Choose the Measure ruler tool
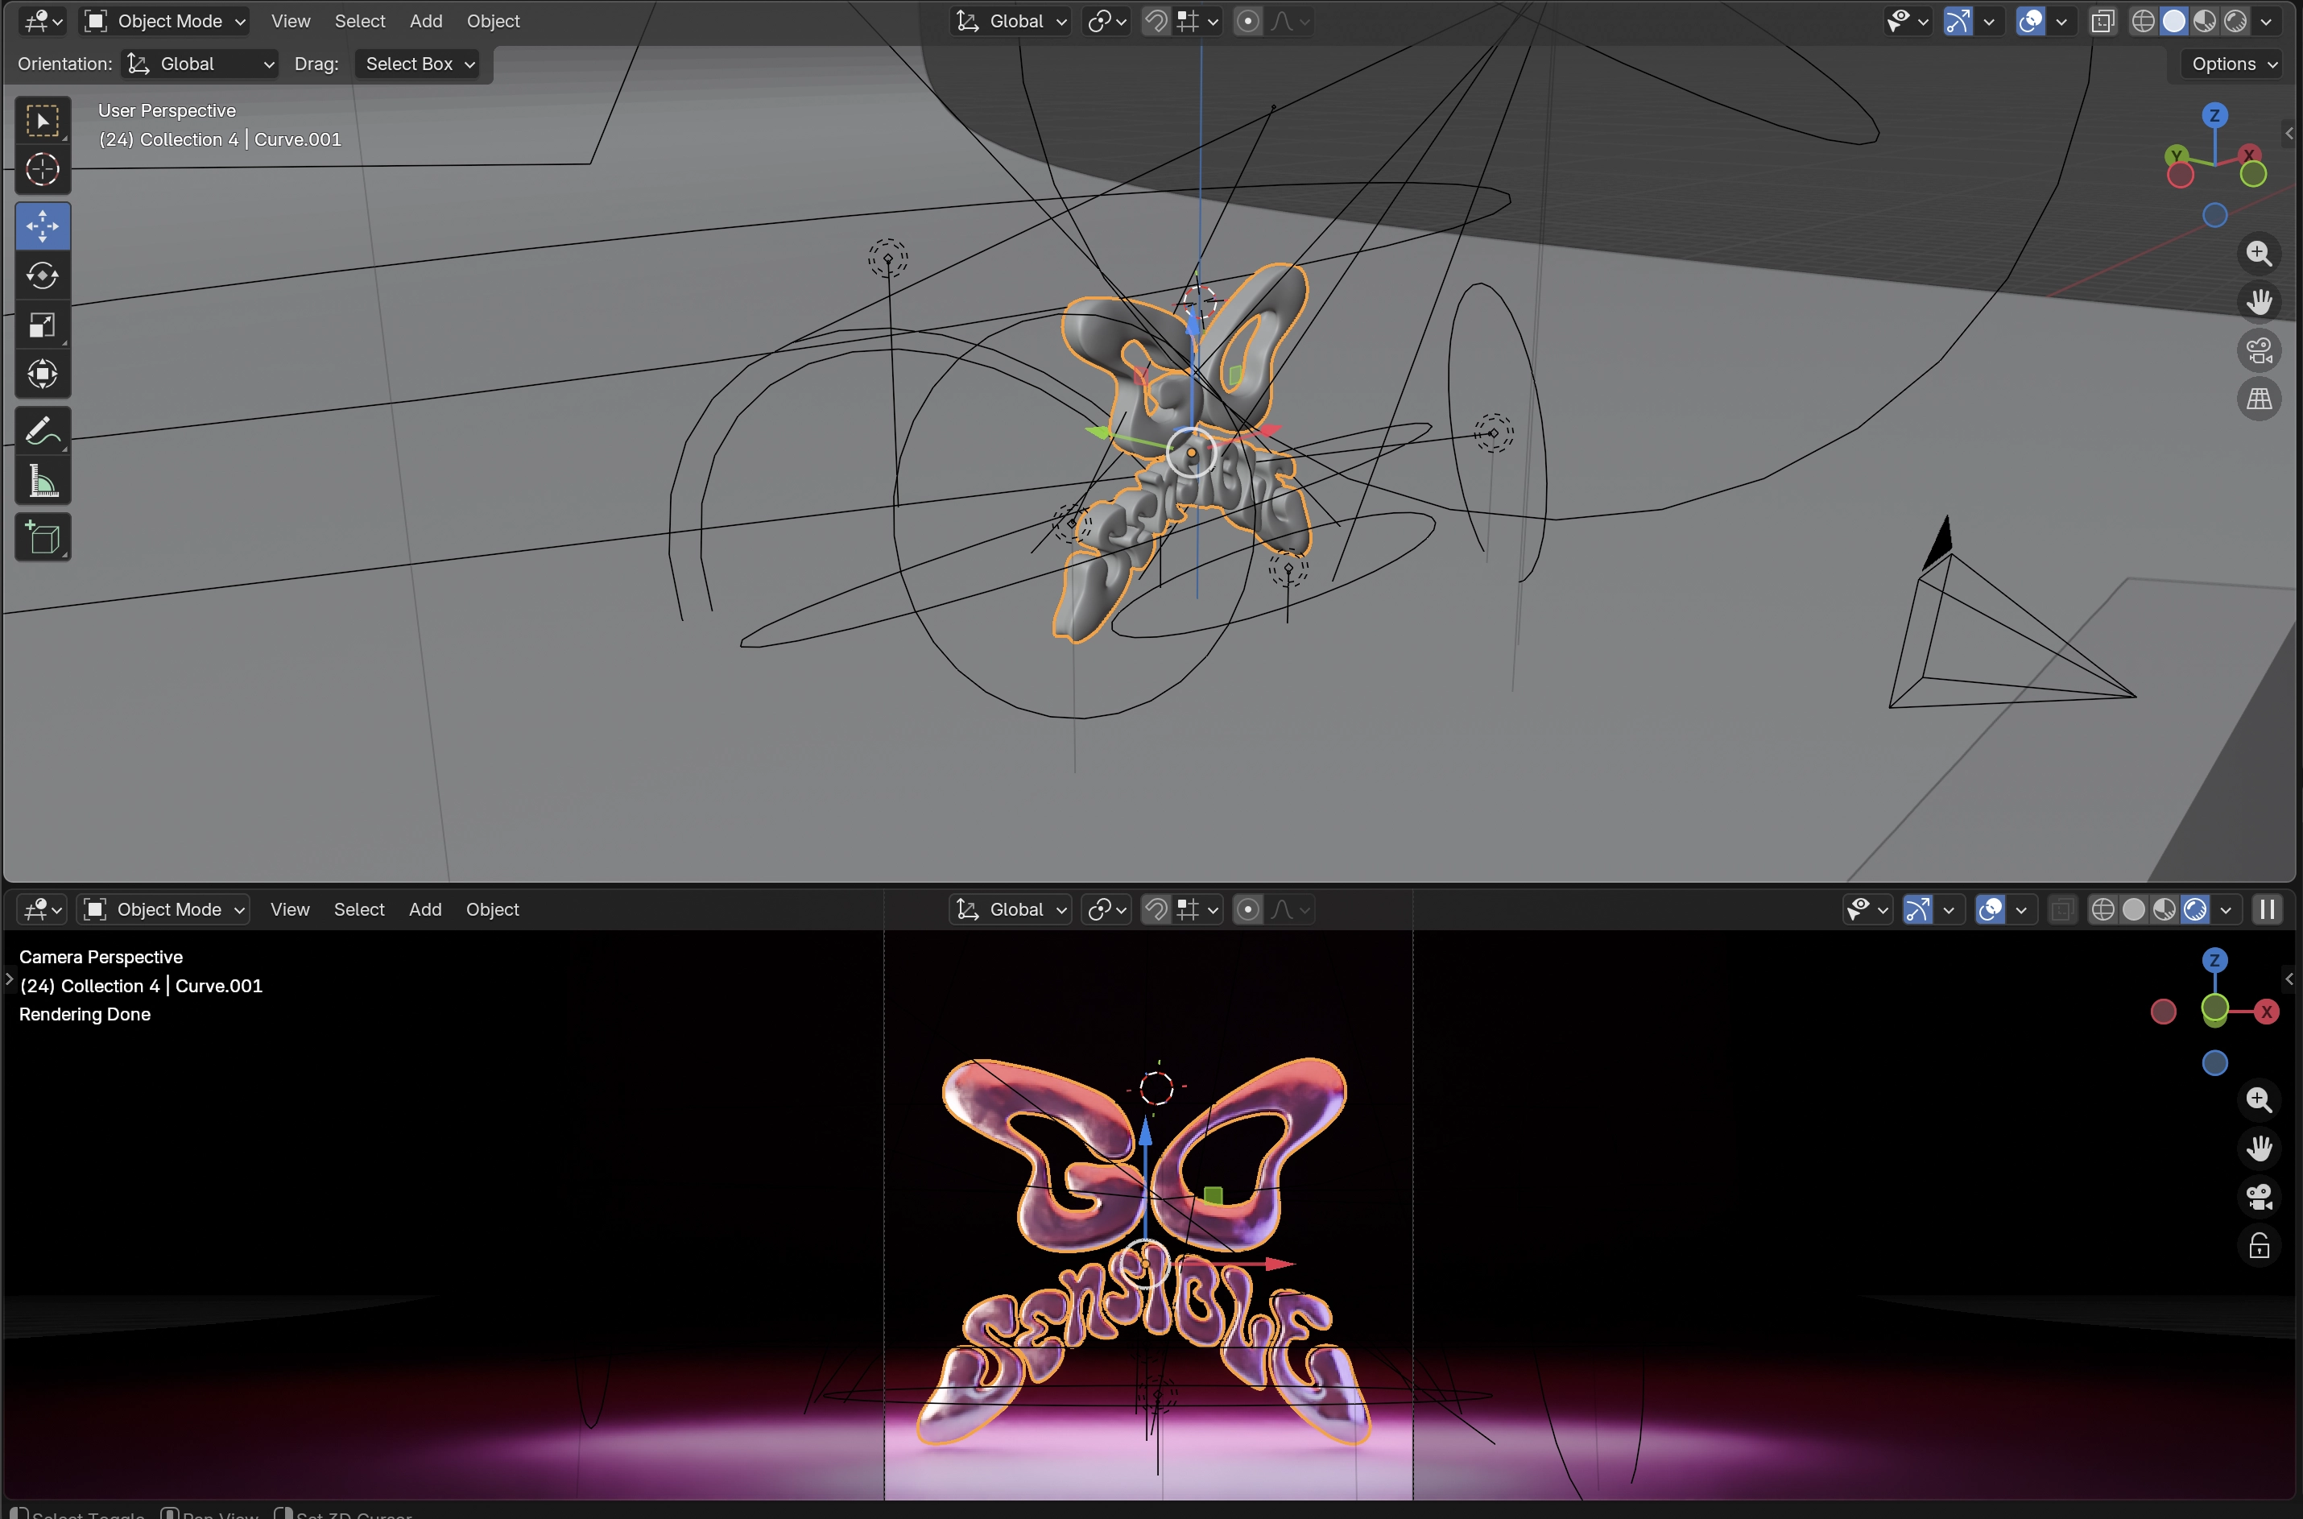 (43, 481)
